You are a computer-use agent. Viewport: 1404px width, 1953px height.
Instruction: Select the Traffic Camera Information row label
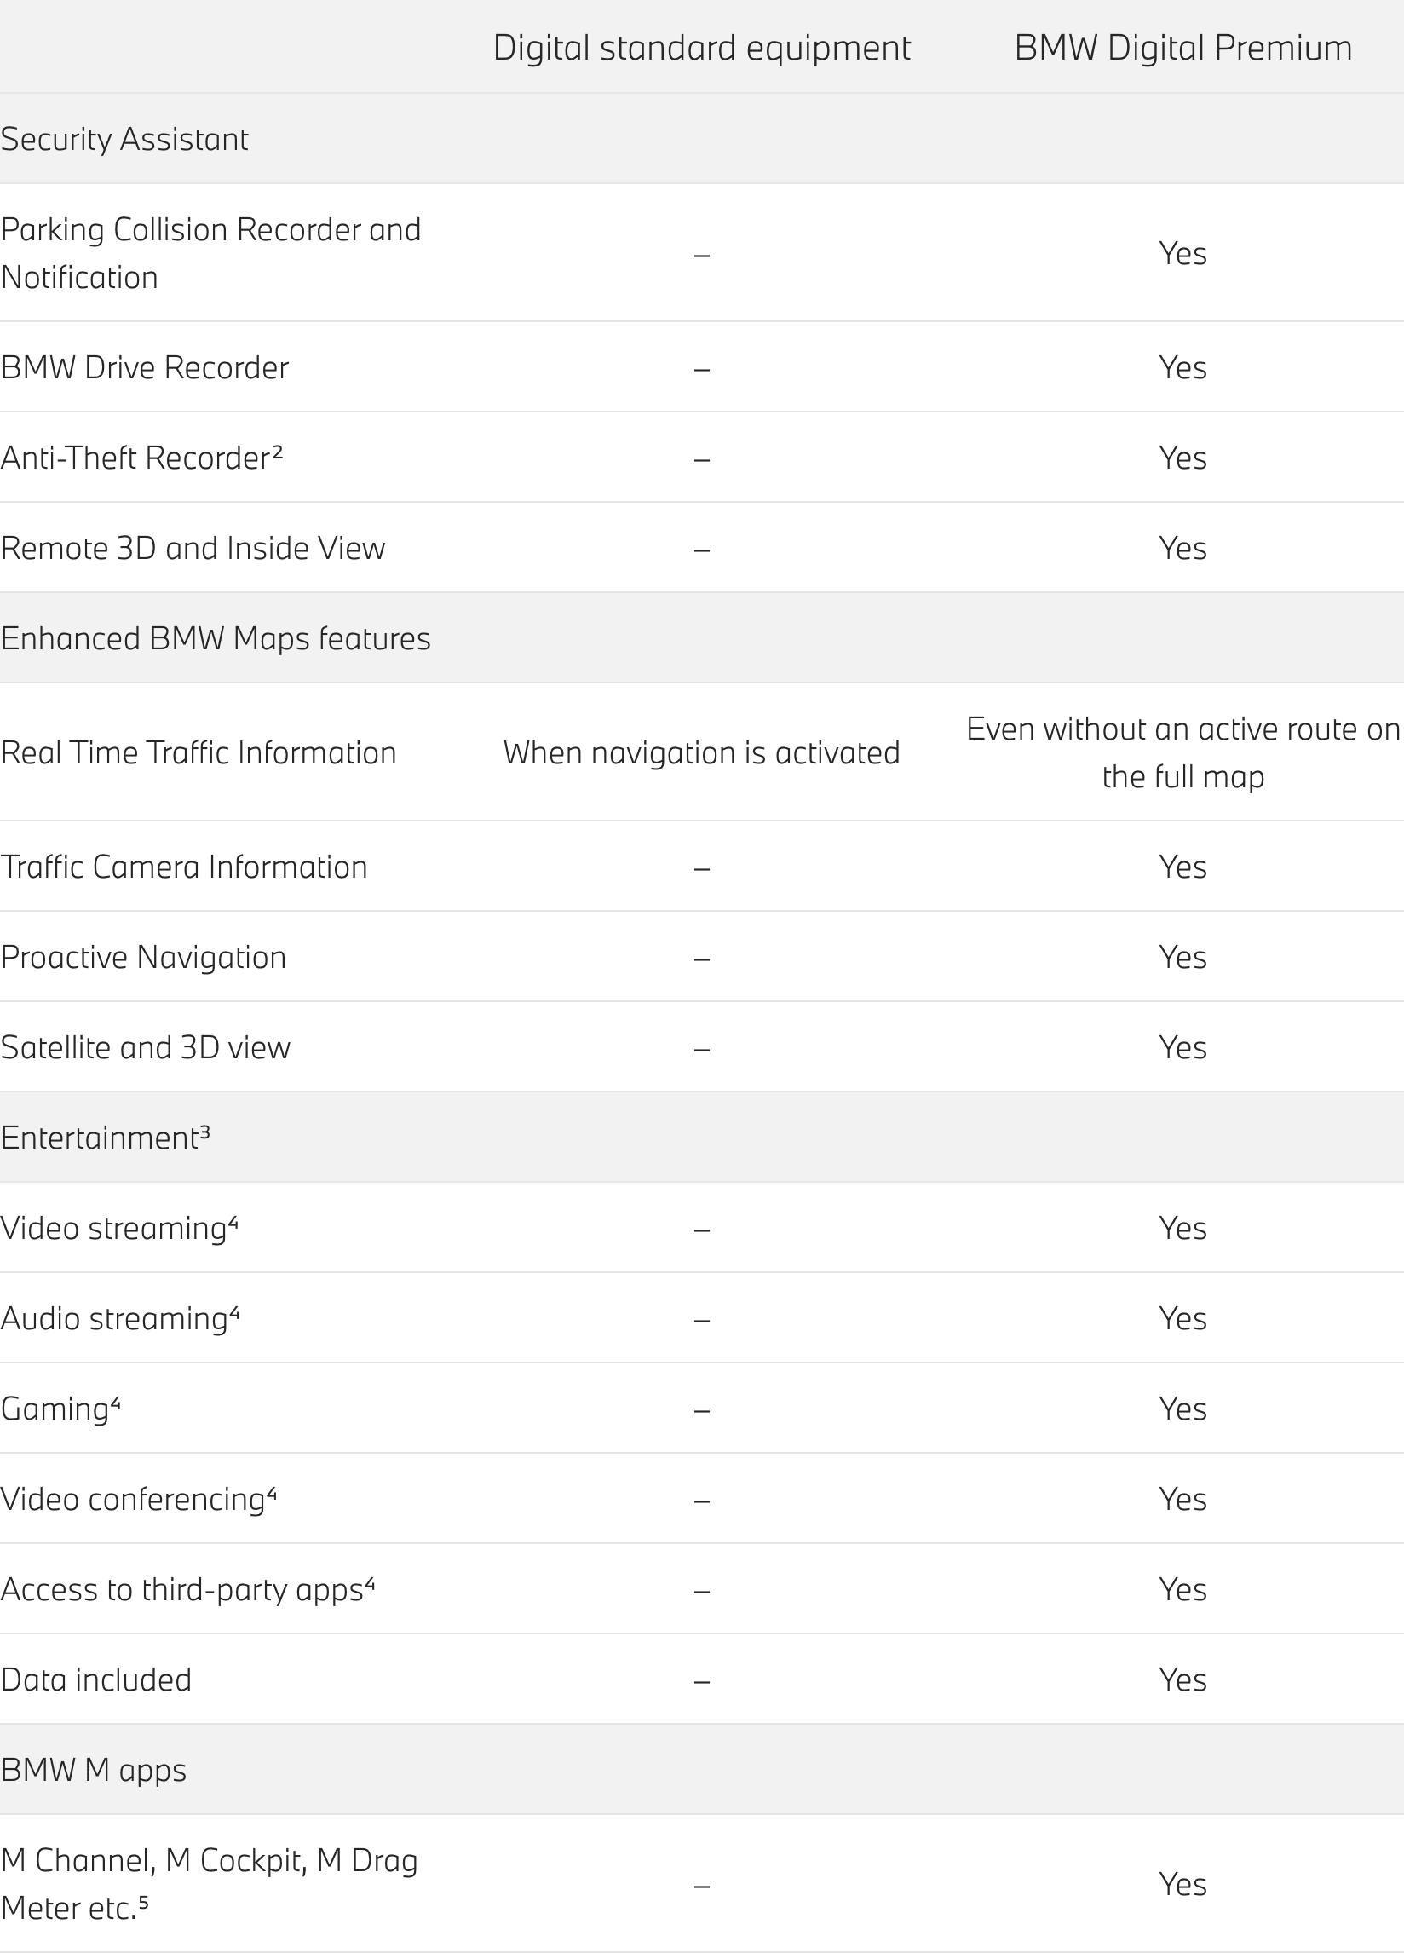[184, 867]
